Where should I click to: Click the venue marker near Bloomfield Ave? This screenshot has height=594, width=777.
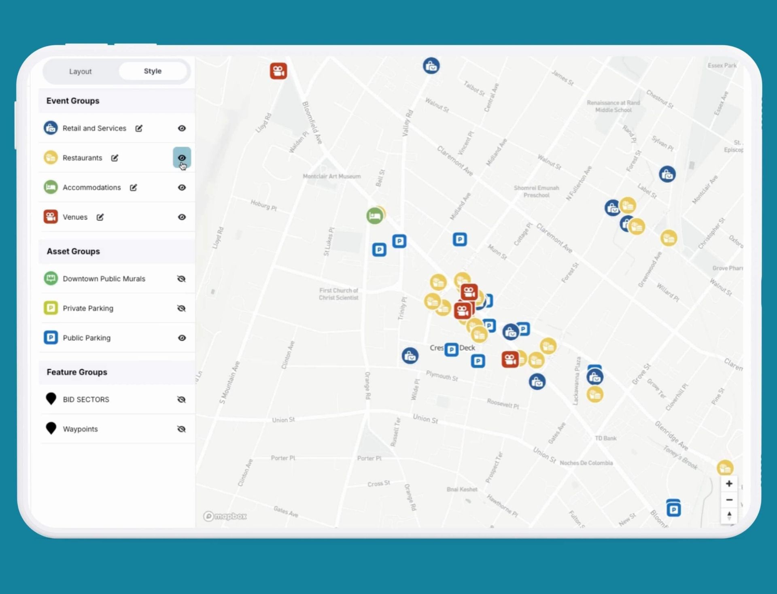(x=278, y=71)
